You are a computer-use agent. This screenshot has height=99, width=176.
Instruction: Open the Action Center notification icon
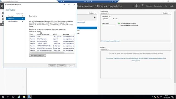tap(173, 97)
